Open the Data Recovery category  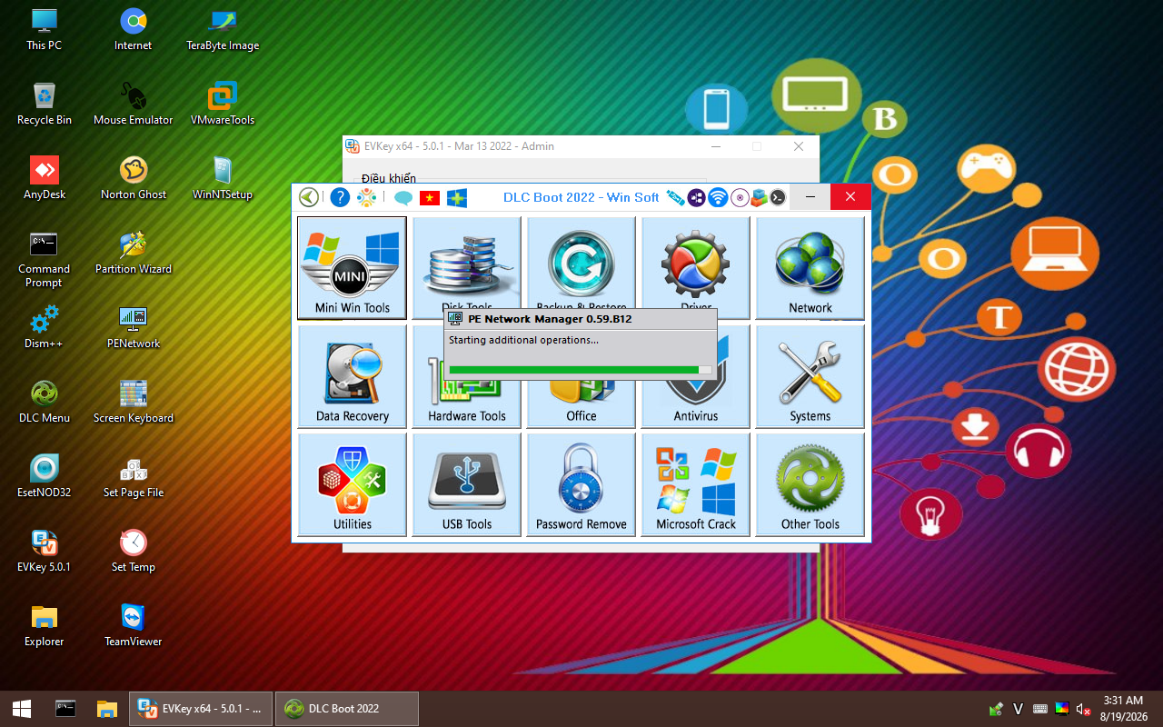(352, 375)
